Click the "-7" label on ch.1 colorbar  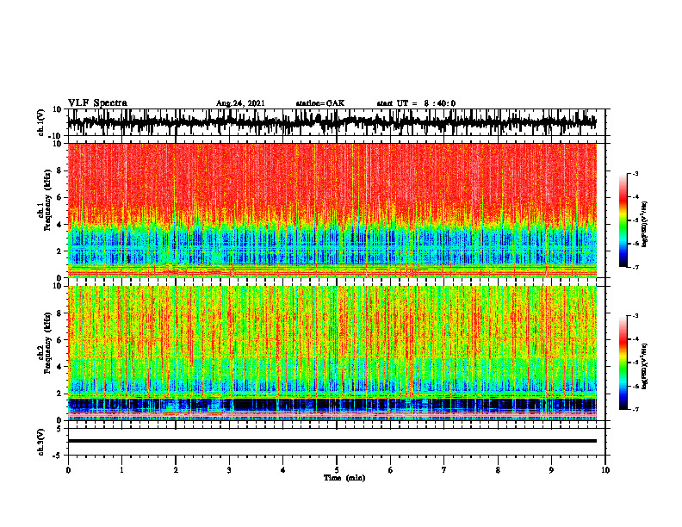[x=635, y=267]
